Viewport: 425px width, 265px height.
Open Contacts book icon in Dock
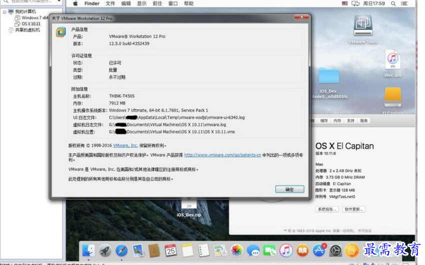coord(154,250)
